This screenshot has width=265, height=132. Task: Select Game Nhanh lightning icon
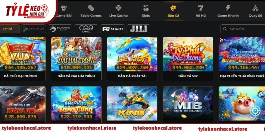(x=228, y=8)
